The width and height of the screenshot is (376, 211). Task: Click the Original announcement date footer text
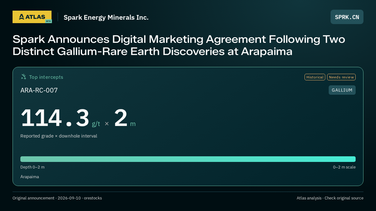pyautogui.click(x=57, y=198)
